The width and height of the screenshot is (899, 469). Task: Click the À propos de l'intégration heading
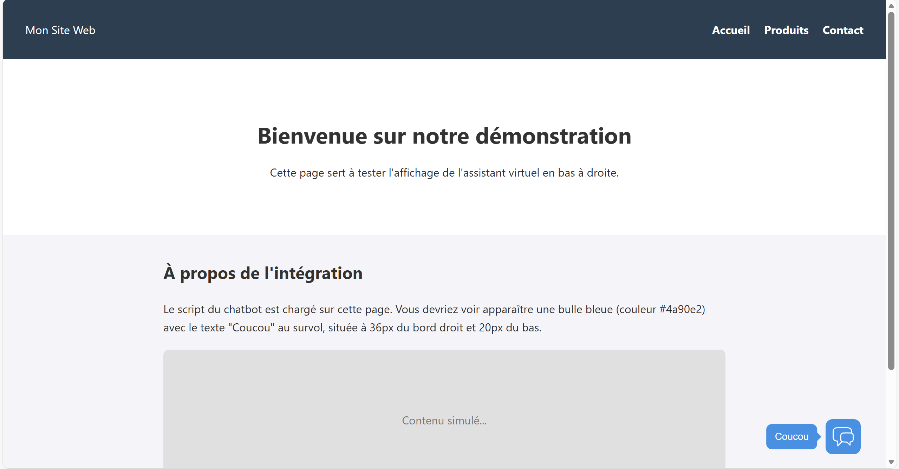tap(263, 273)
